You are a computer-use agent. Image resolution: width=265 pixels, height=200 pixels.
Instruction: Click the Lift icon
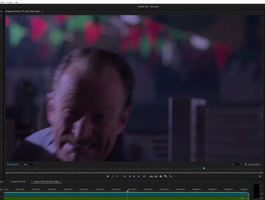click(151, 176)
